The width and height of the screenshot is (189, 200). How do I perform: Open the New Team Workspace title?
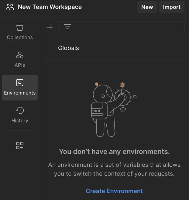[x=50, y=7]
